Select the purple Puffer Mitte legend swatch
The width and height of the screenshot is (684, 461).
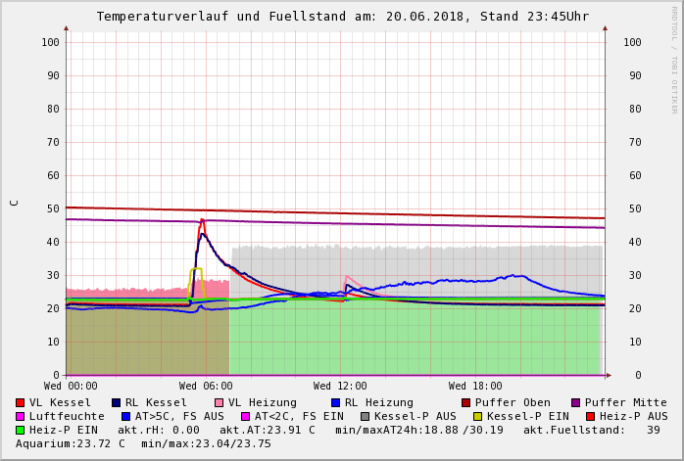(576, 402)
